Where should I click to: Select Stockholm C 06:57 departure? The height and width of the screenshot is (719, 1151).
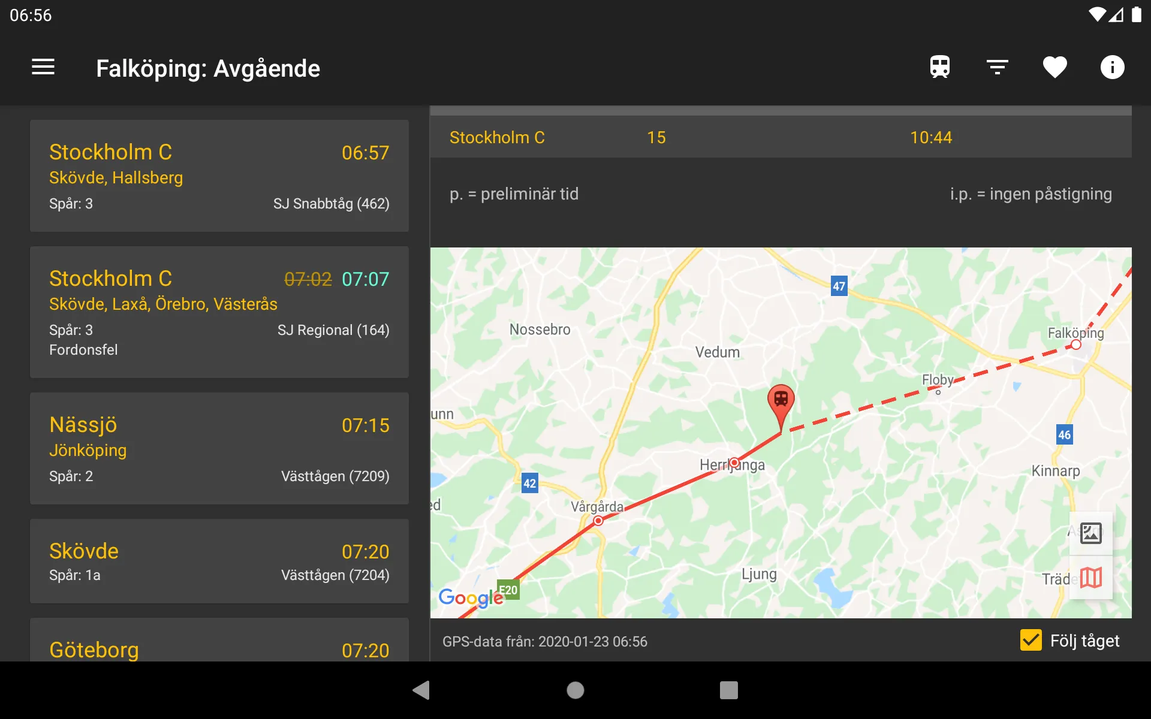tap(219, 175)
